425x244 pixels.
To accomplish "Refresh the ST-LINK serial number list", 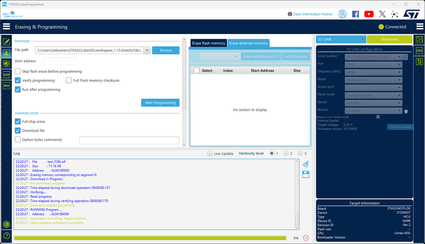I will 405,57.
